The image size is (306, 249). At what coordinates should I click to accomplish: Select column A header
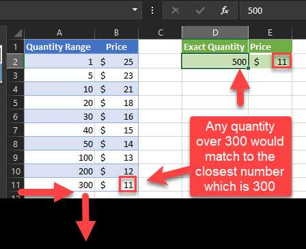point(59,33)
